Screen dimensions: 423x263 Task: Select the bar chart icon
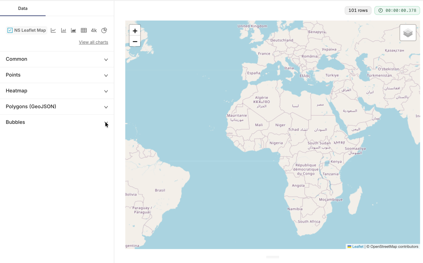63,30
